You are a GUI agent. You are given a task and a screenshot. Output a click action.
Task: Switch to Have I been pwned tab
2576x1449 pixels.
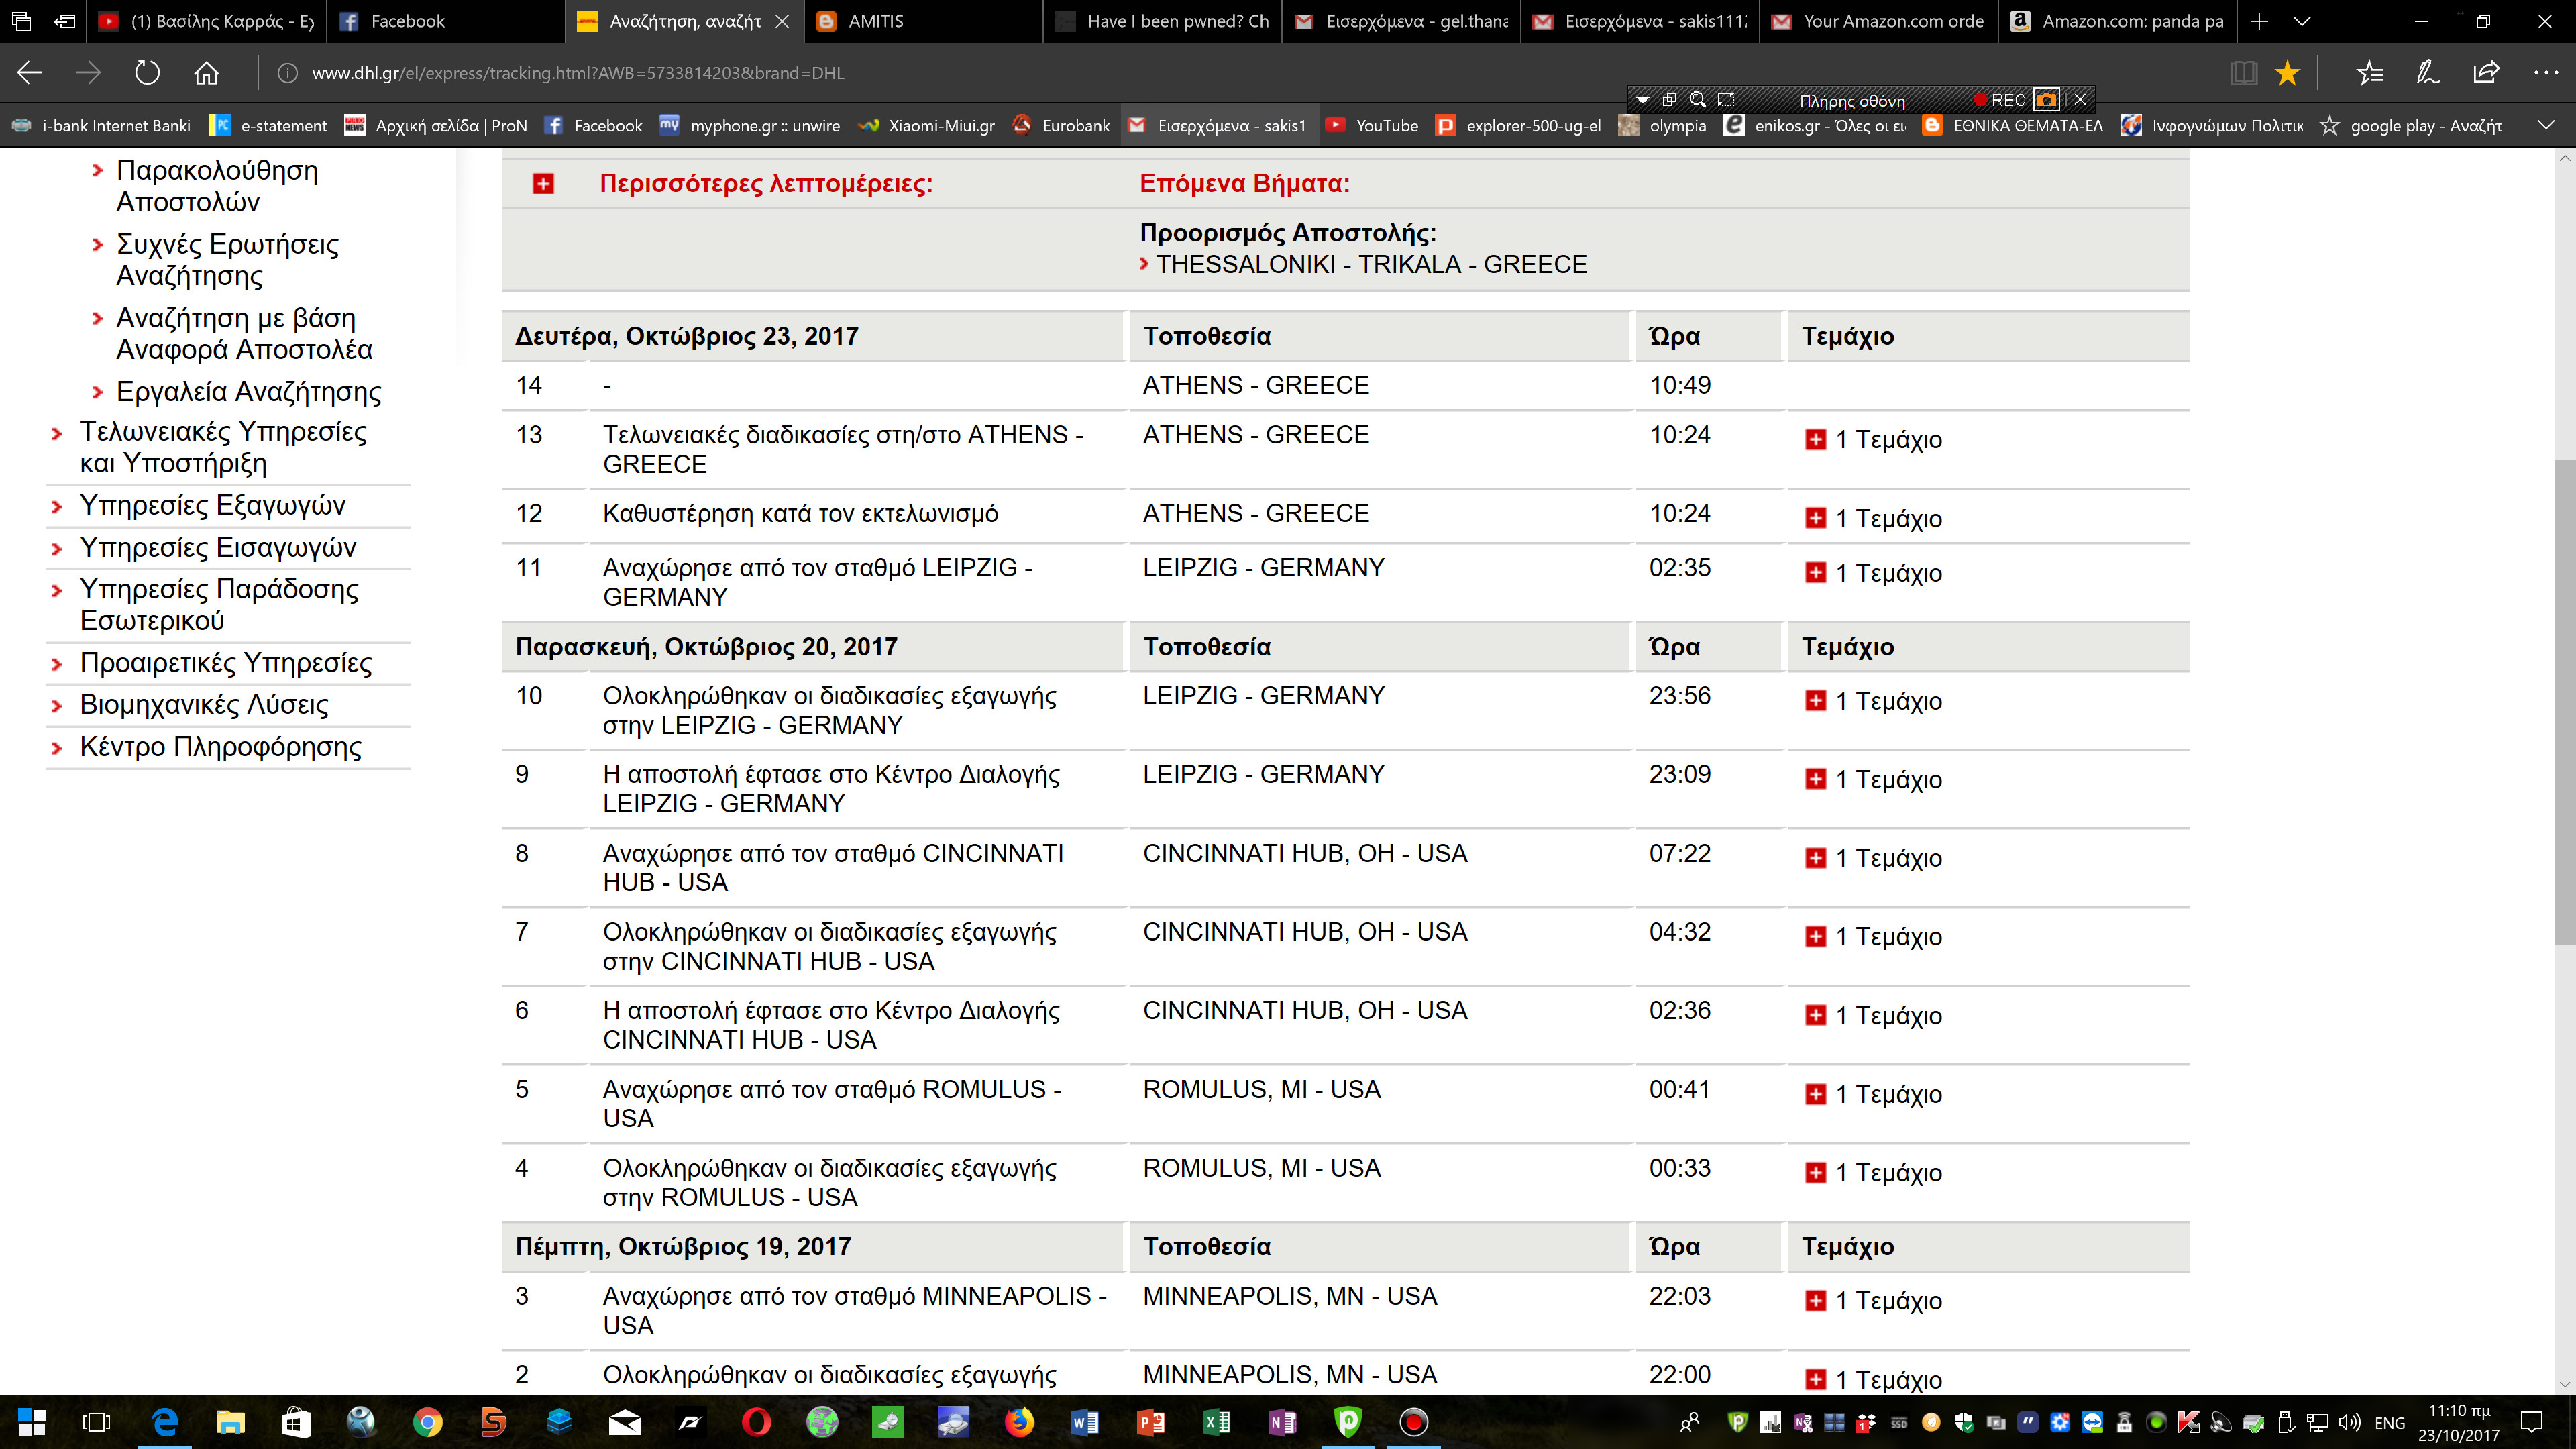(x=1165, y=21)
